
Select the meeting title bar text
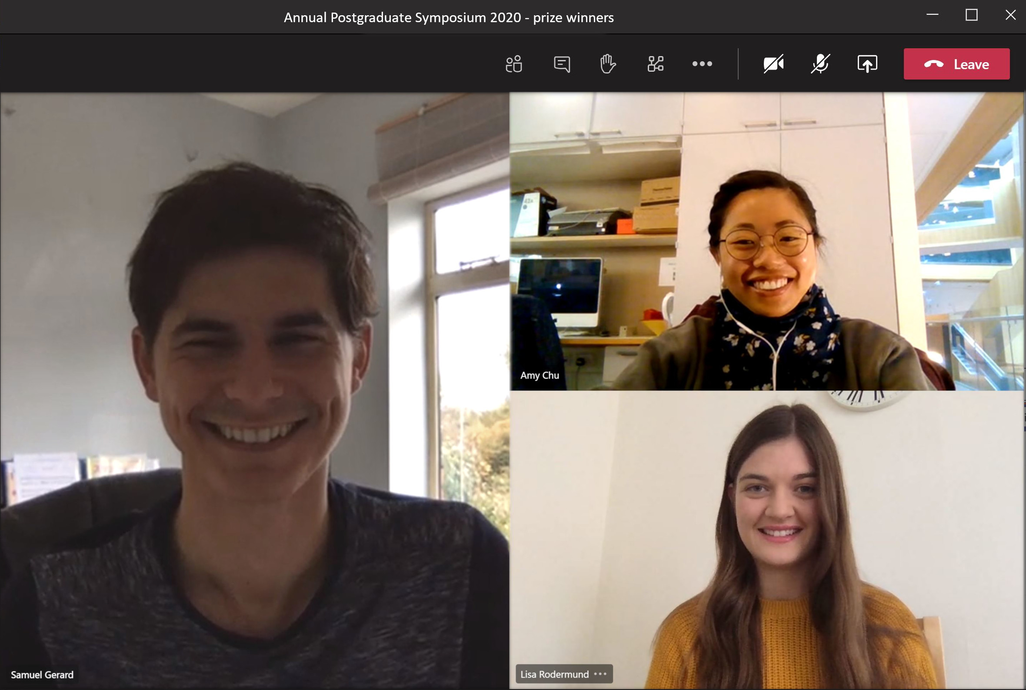[449, 17]
